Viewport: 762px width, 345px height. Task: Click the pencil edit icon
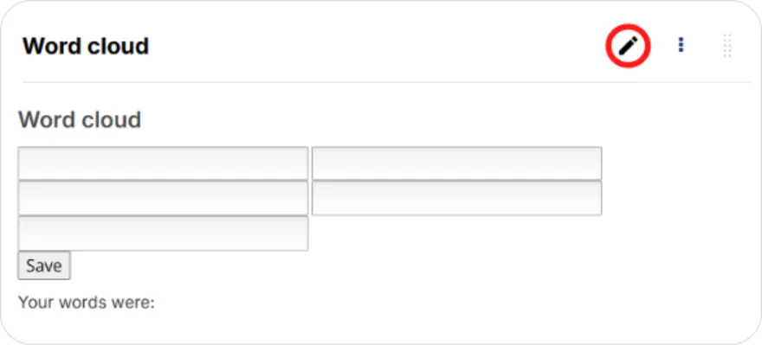[x=628, y=46]
